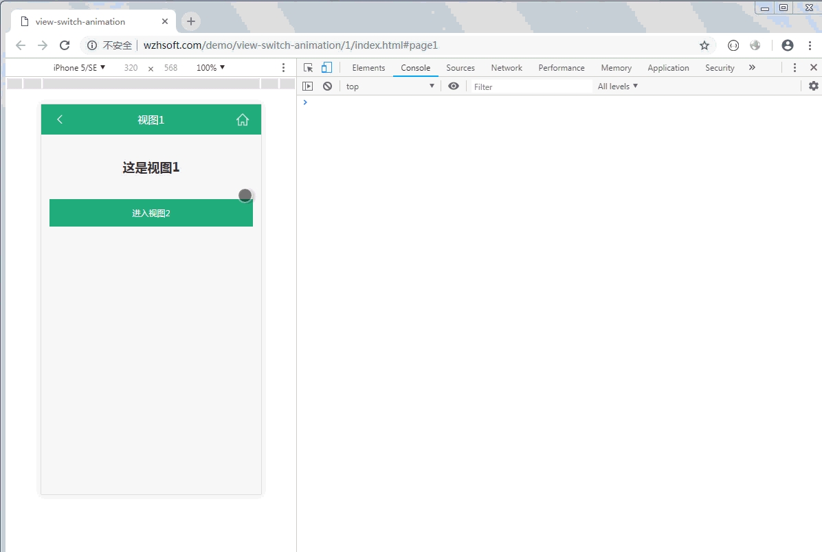Bookmark this page with the star icon

pos(704,45)
